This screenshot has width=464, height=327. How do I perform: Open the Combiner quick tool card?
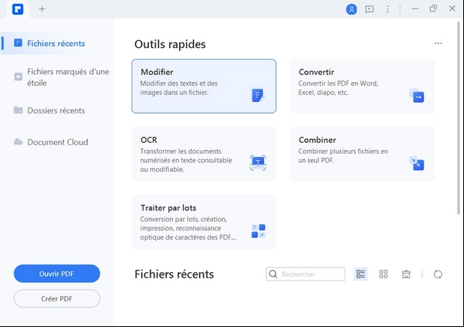362,154
